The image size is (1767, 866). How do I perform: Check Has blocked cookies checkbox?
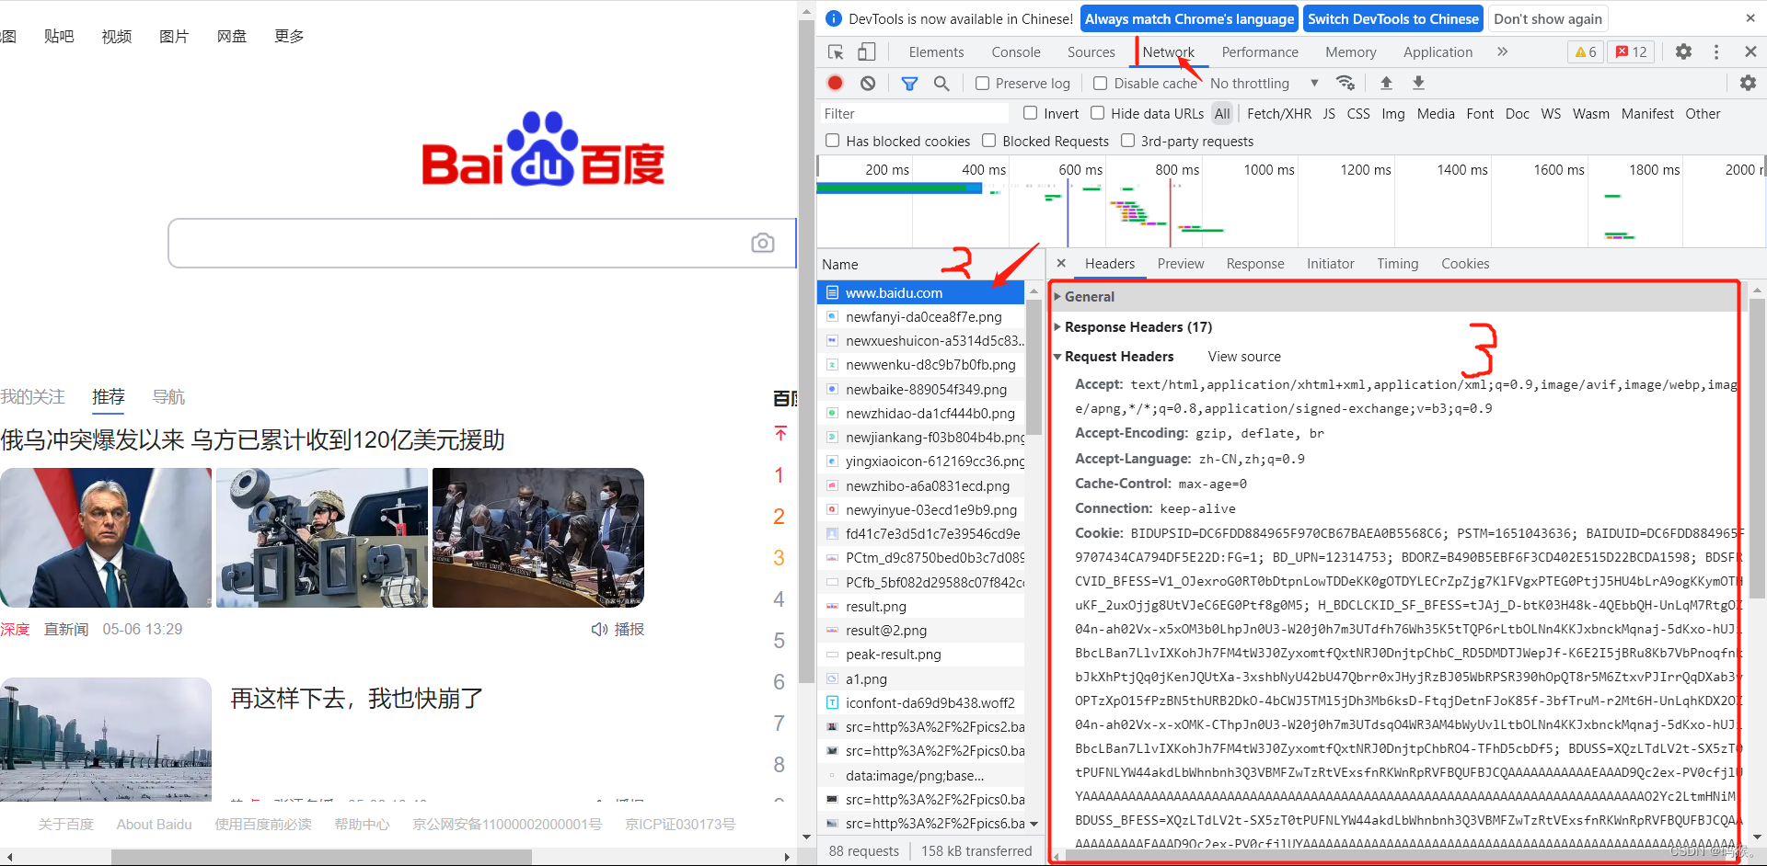(x=833, y=141)
